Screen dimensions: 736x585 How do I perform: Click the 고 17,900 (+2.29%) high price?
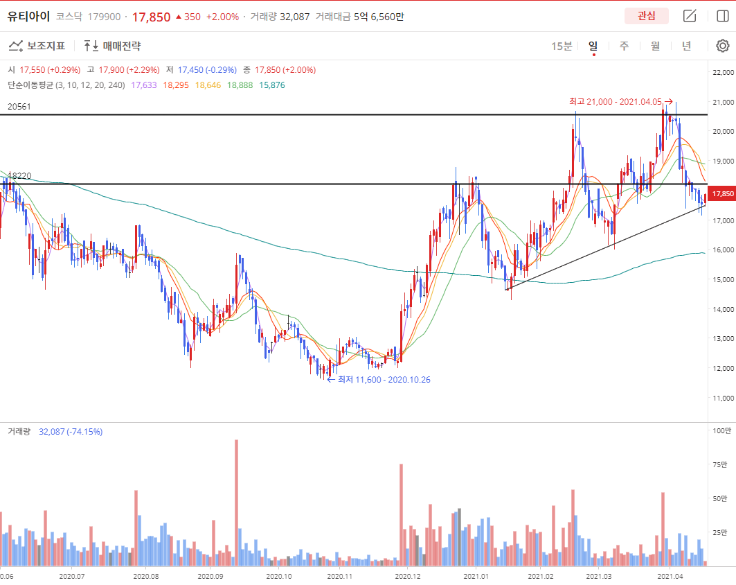tap(123, 70)
